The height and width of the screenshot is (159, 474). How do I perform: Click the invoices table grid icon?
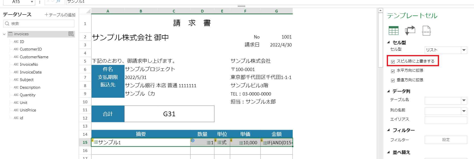[10, 34]
